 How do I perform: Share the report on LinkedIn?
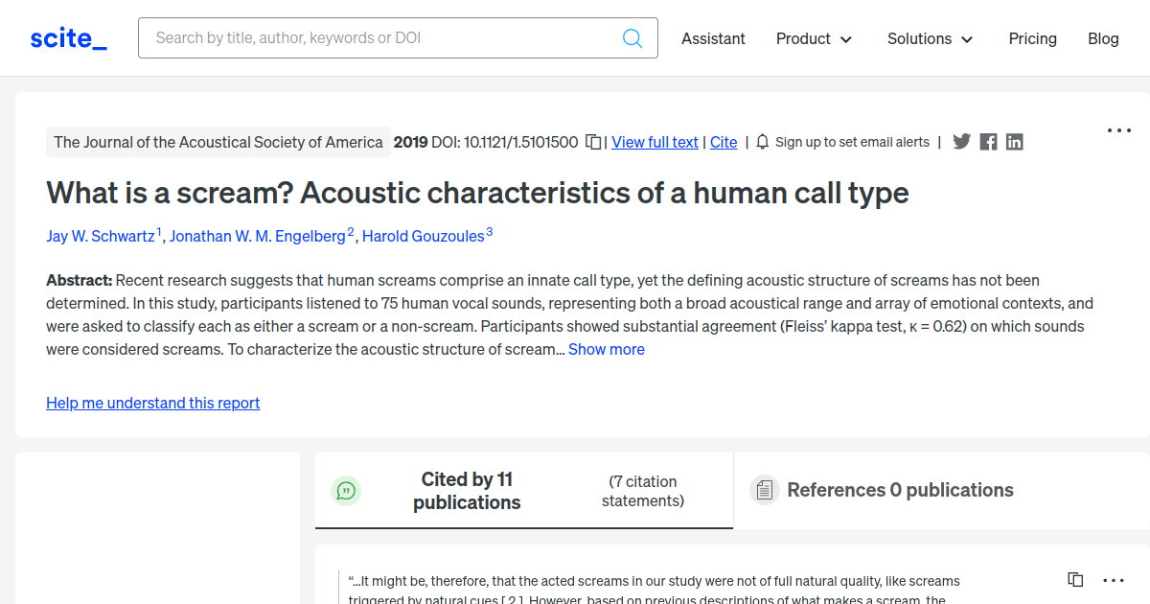[x=1015, y=142]
